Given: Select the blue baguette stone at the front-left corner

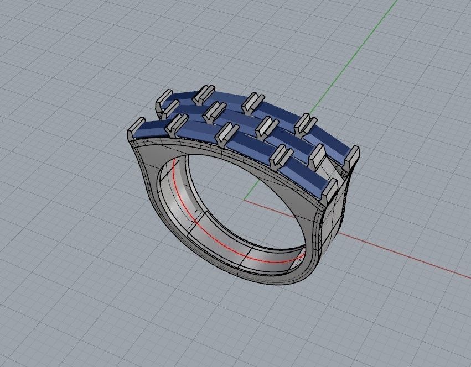Looking at the screenshot, I should (x=152, y=129).
